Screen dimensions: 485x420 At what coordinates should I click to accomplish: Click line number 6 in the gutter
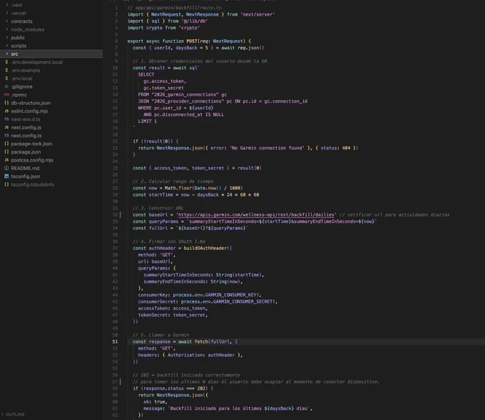(x=116, y=41)
